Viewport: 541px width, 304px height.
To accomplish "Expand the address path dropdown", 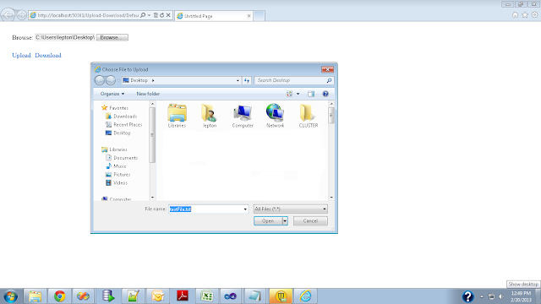I will pyautogui.click(x=238, y=80).
